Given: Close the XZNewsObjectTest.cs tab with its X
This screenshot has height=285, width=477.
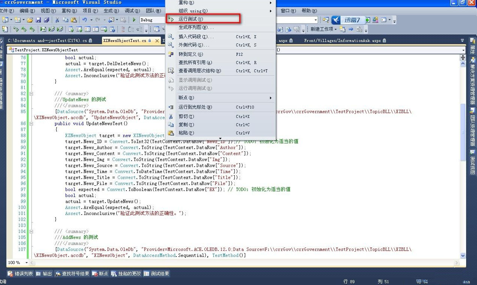Looking at the screenshot, I should click(x=157, y=40).
